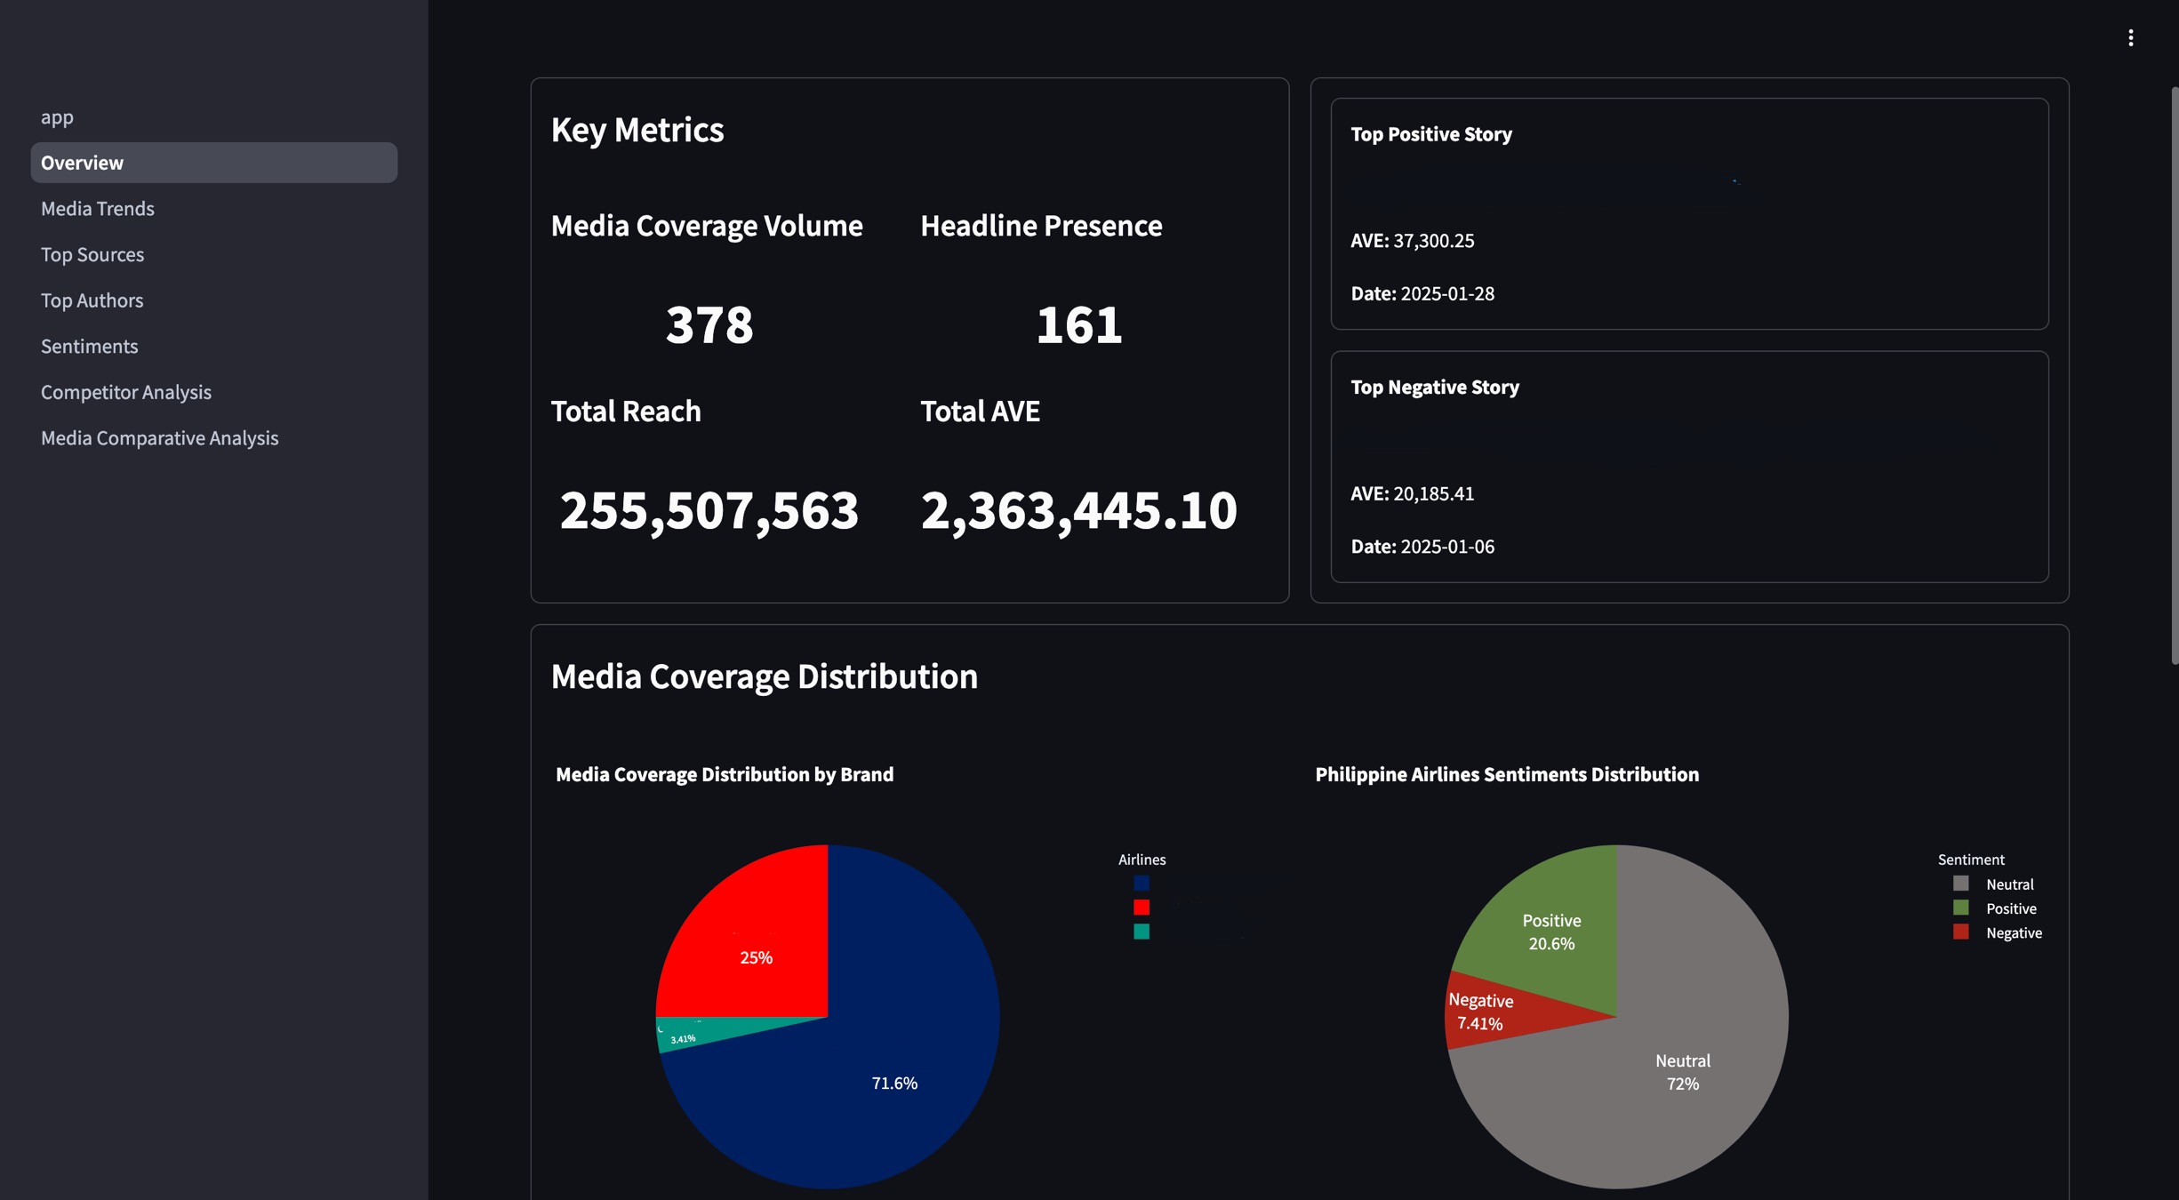Toggle Neutral in the Sentiment legend

click(1959, 884)
